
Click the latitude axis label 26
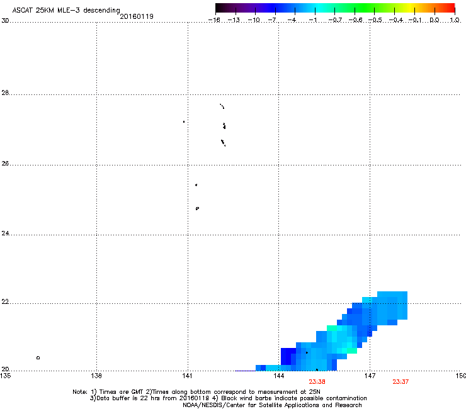(5, 164)
